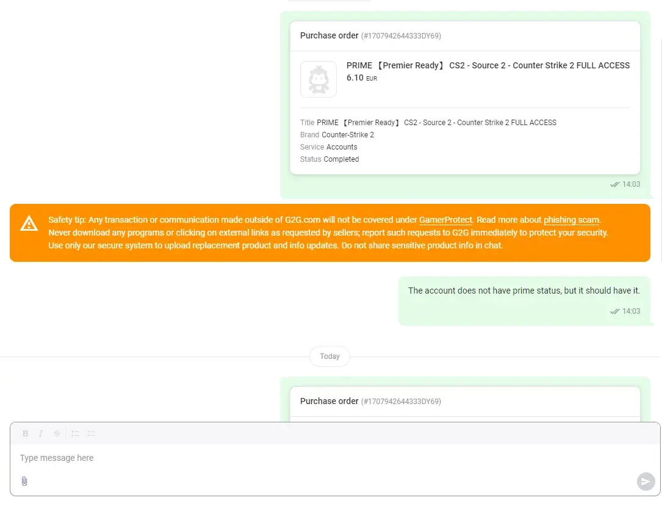Image resolution: width=662 pixels, height=506 pixels.
Task: Click the warning triangle icon in safety tip
Action: pos(29,223)
